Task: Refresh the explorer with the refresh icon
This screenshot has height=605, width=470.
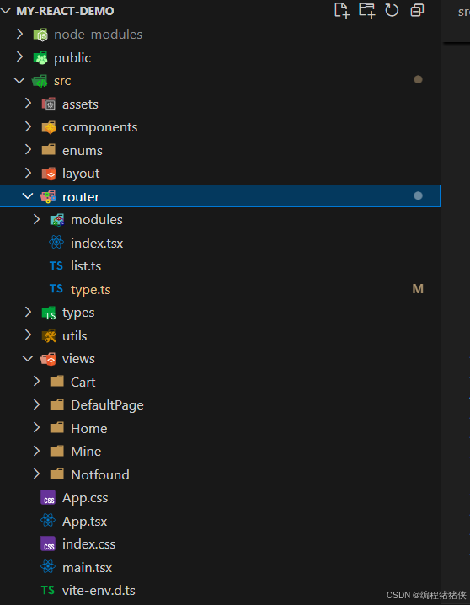Action: pos(392,10)
